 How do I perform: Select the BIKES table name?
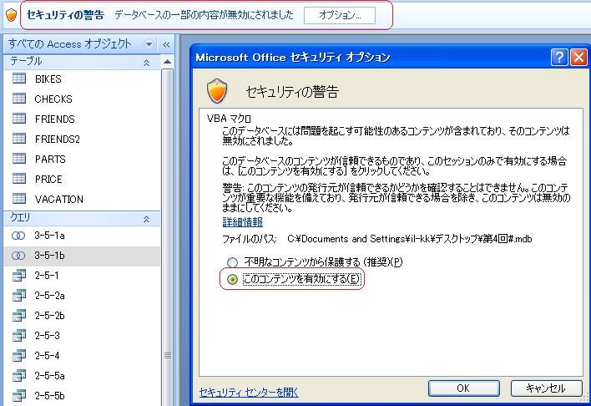(48, 79)
